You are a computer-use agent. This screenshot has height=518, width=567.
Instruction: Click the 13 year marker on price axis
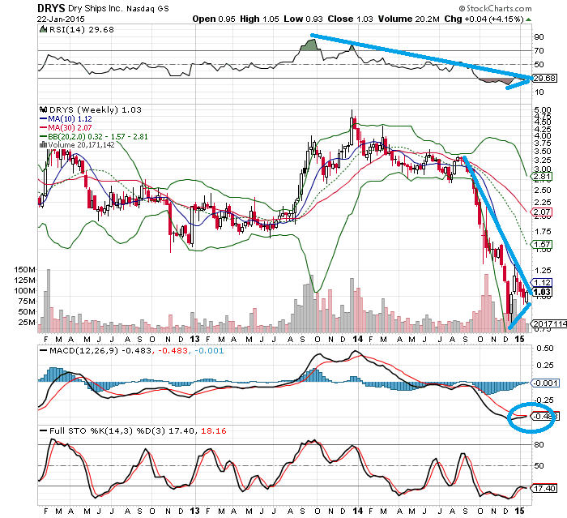pyautogui.click(x=194, y=339)
